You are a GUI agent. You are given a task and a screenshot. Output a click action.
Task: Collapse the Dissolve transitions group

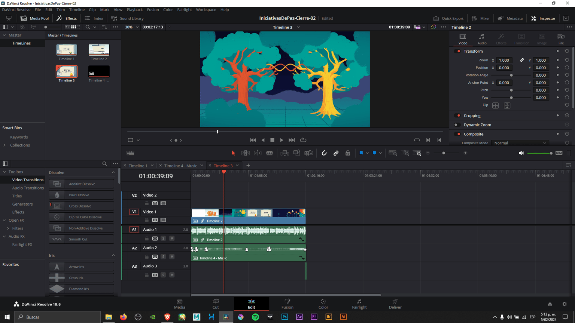coord(113,173)
